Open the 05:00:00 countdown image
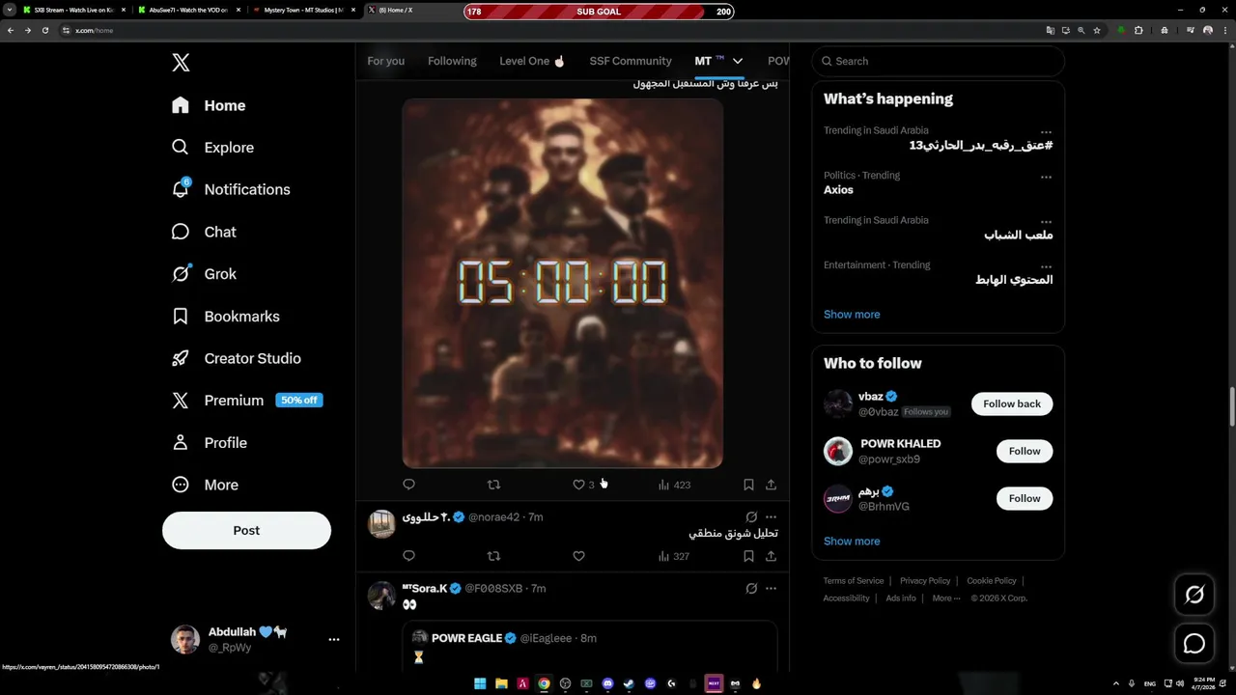 coord(563,284)
